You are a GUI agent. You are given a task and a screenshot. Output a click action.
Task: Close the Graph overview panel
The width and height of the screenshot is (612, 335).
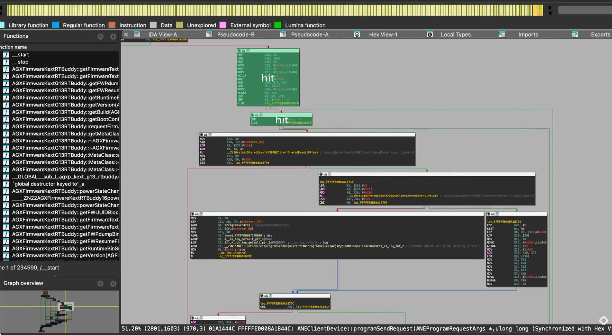(113, 284)
